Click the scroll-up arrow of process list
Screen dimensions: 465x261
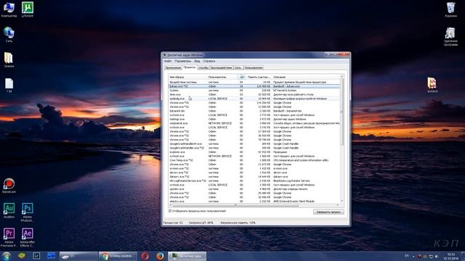(x=341, y=77)
